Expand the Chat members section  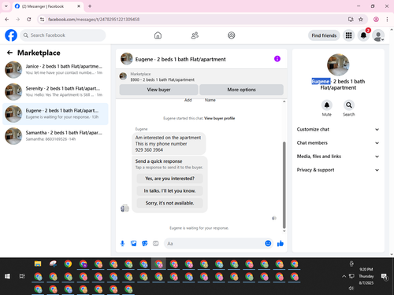[x=338, y=143]
